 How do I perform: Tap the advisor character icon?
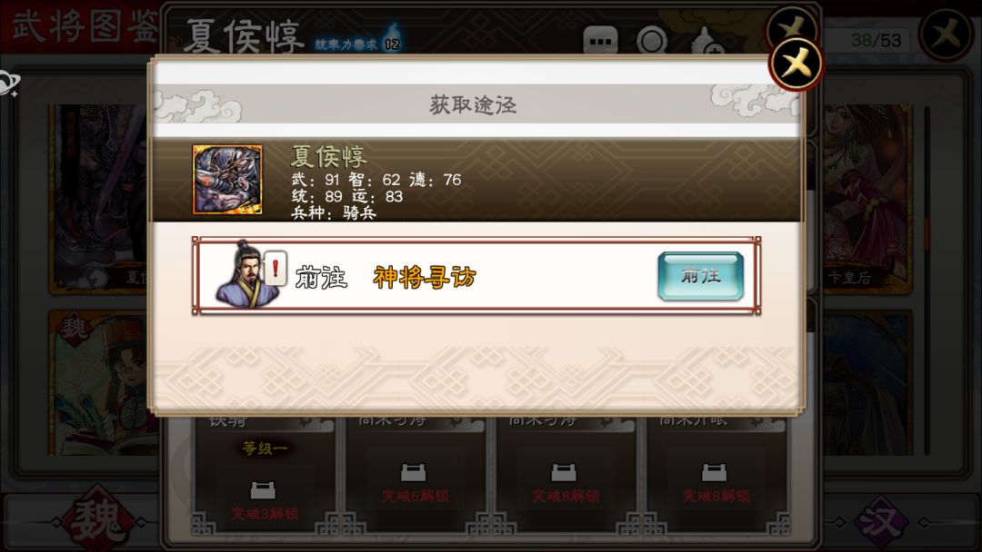[245, 275]
